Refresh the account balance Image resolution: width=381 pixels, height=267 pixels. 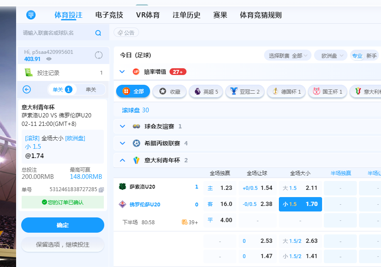99,55
